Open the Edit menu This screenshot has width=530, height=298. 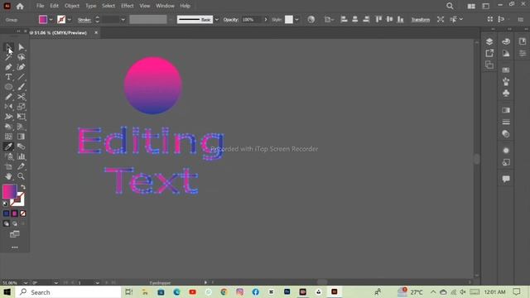[55, 6]
